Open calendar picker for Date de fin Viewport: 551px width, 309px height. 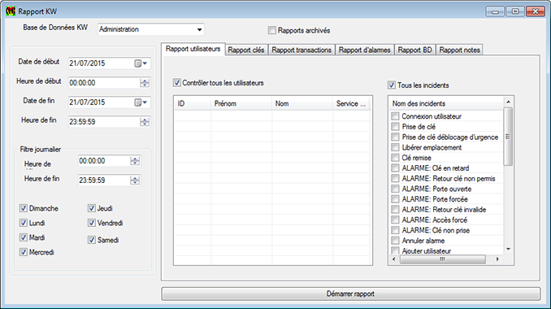pos(141,102)
